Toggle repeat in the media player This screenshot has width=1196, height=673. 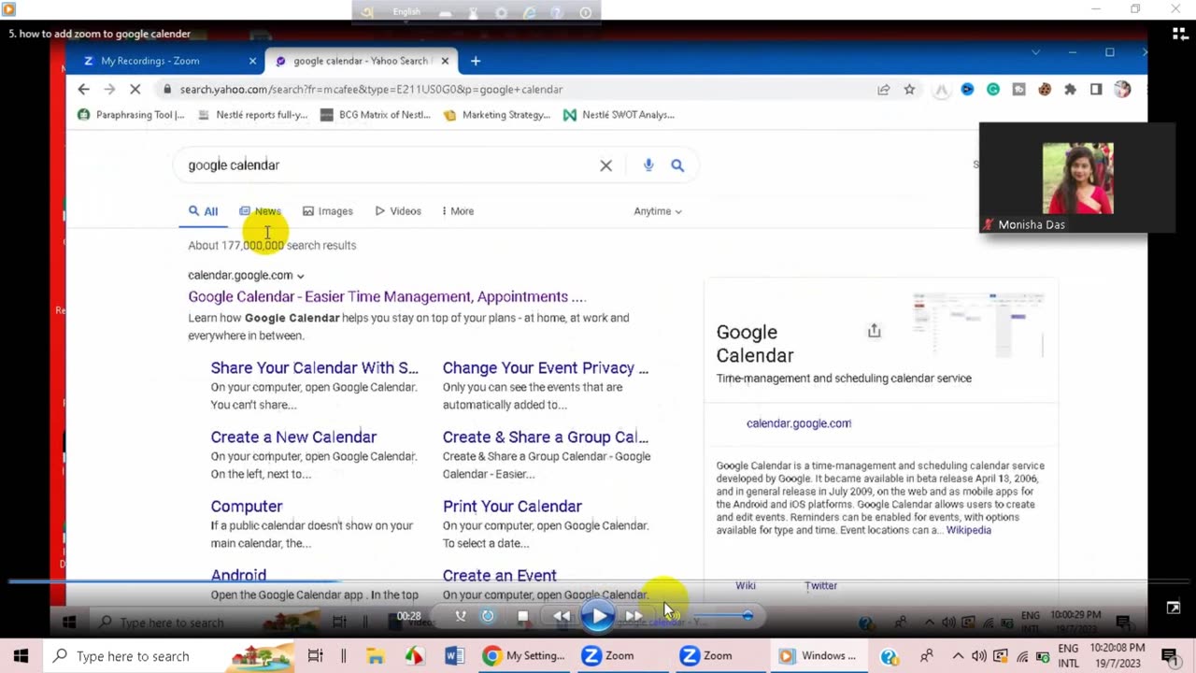[x=488, y=616]
